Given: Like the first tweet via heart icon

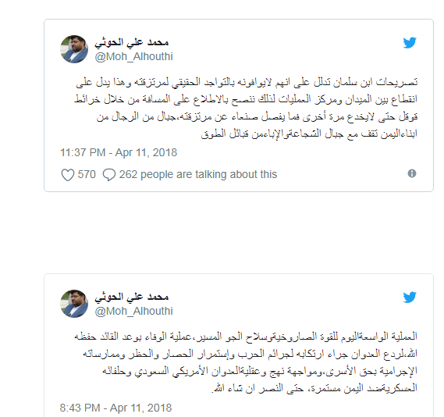Looking at the screenshot, I should pyautogui.click(x=68, y=174).
